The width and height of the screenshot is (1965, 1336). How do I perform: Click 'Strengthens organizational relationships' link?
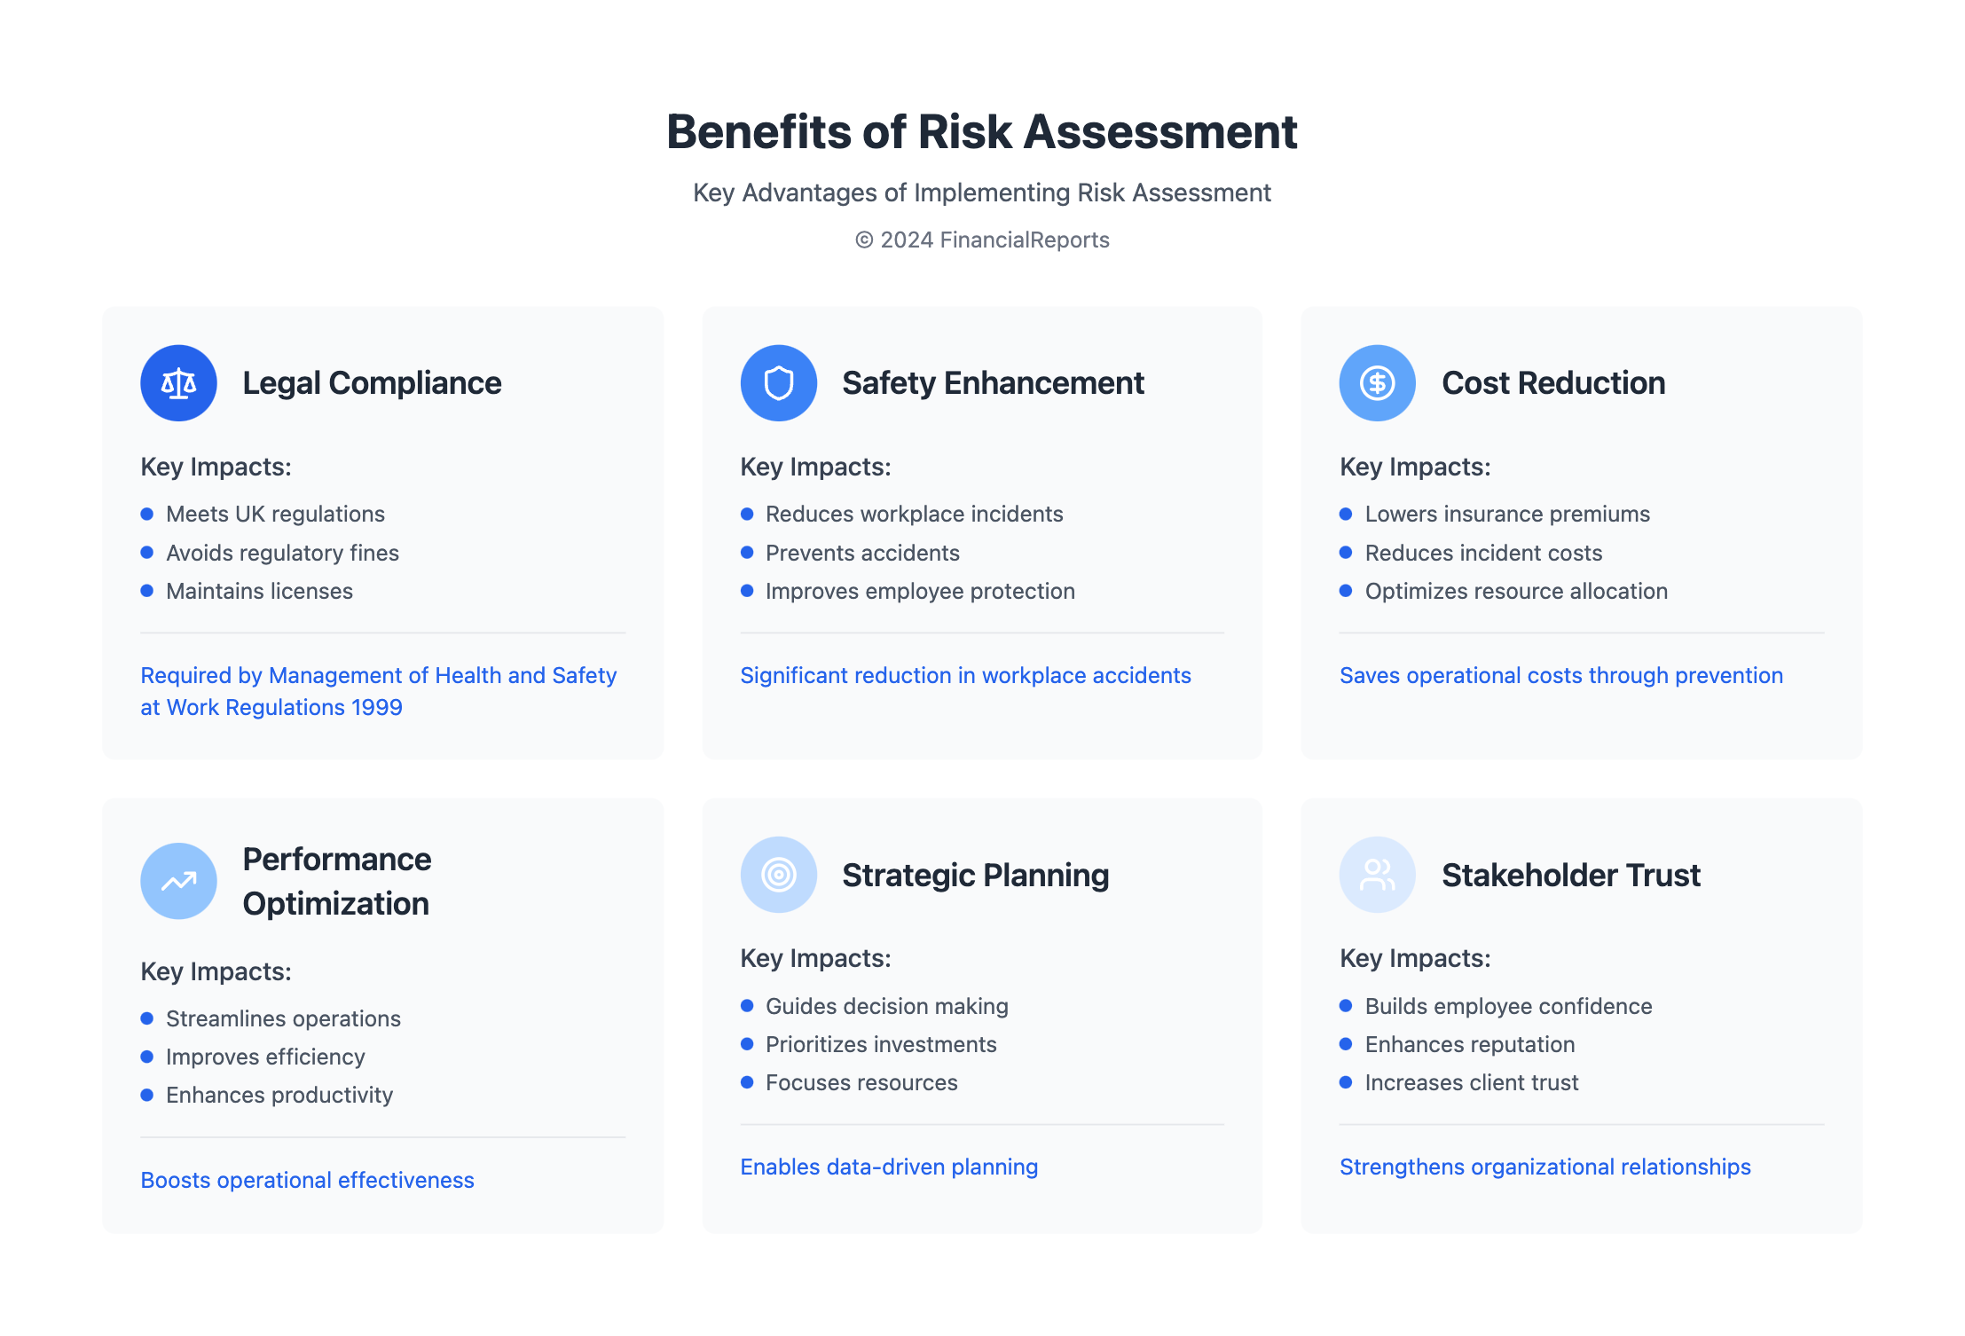tap(1544, 1167)
